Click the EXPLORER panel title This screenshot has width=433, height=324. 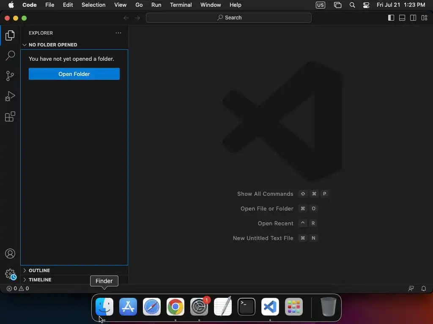click(41, 33)
